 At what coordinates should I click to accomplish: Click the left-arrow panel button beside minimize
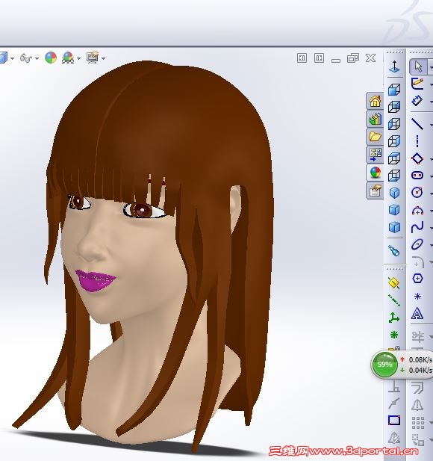click(x=302, y=58)
